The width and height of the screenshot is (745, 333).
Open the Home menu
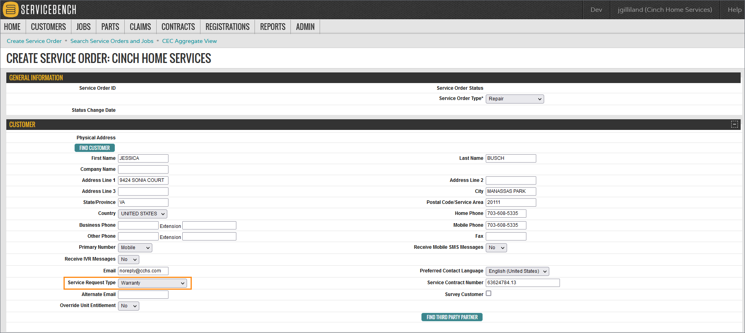12,27
